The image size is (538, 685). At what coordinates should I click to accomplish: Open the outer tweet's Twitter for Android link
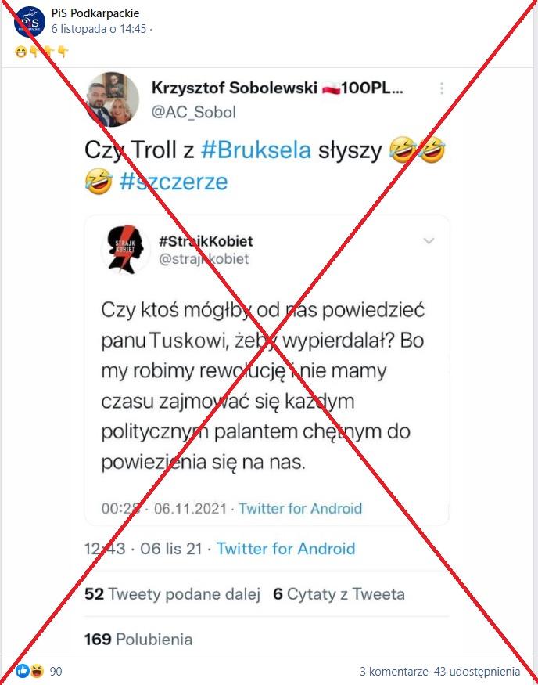tap(286, 548)
